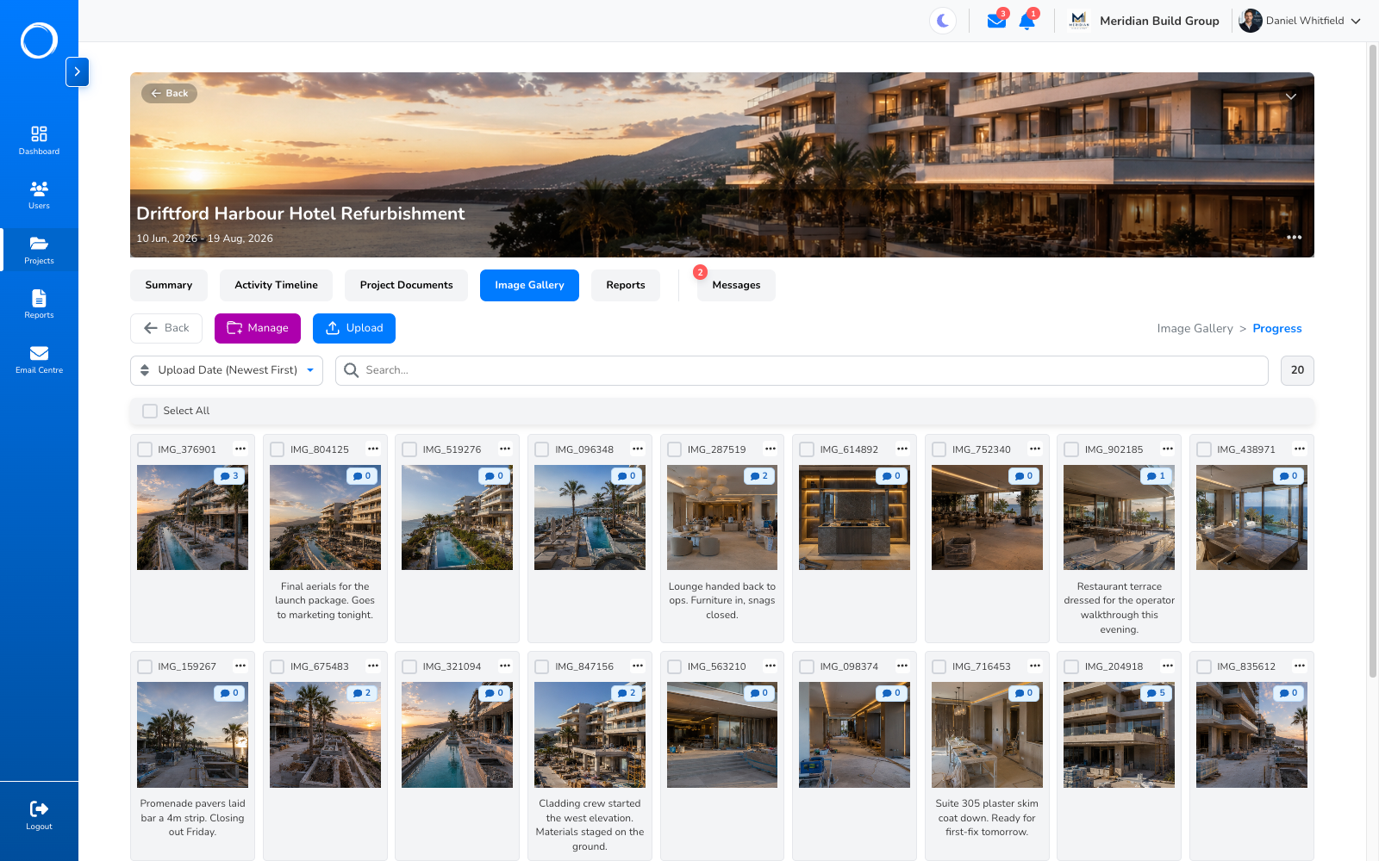Open options menu for IMG_376901
Image resolution: width=1379 pixels, height=861 pixels.
[240, 449]
